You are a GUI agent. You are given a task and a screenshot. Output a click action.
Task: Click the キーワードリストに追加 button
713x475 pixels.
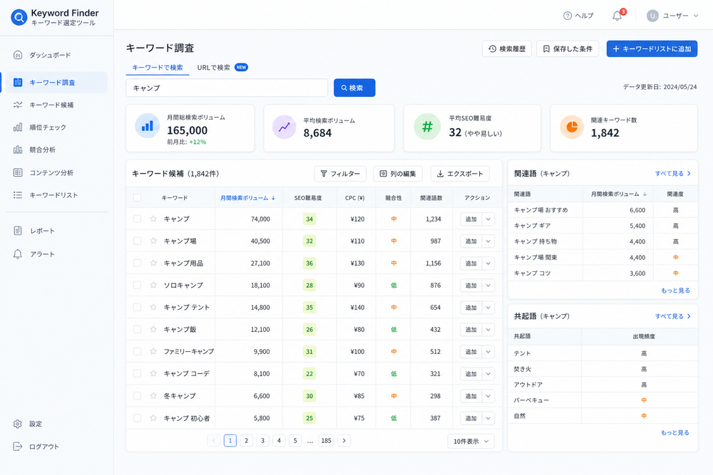[x=652, y=48]
